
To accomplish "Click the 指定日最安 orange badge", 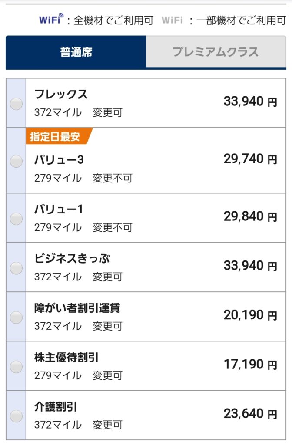I will [59, 136].
